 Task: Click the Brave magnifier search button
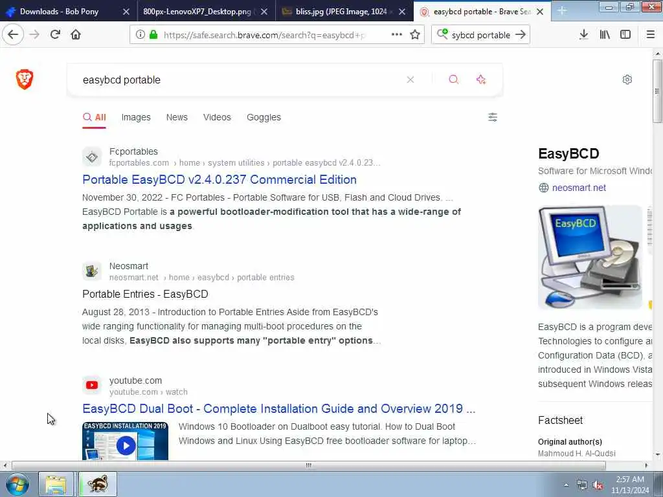pyautogui.click(x=454, y=80)
